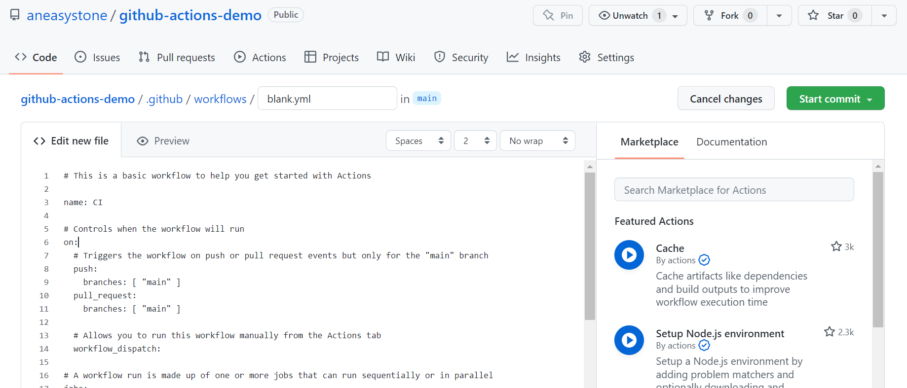Click the Settings gear icon
The height and width of the screenshot is (388, 907).
coord(585,57)
